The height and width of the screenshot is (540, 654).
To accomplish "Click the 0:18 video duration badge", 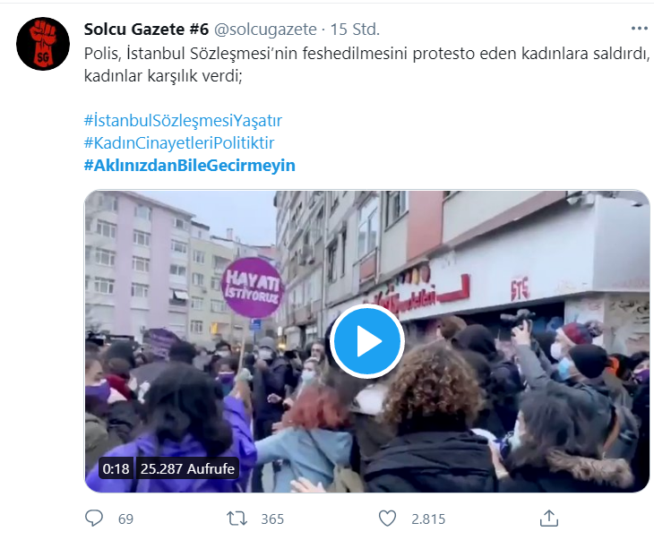I will click(x=116, y=468).
